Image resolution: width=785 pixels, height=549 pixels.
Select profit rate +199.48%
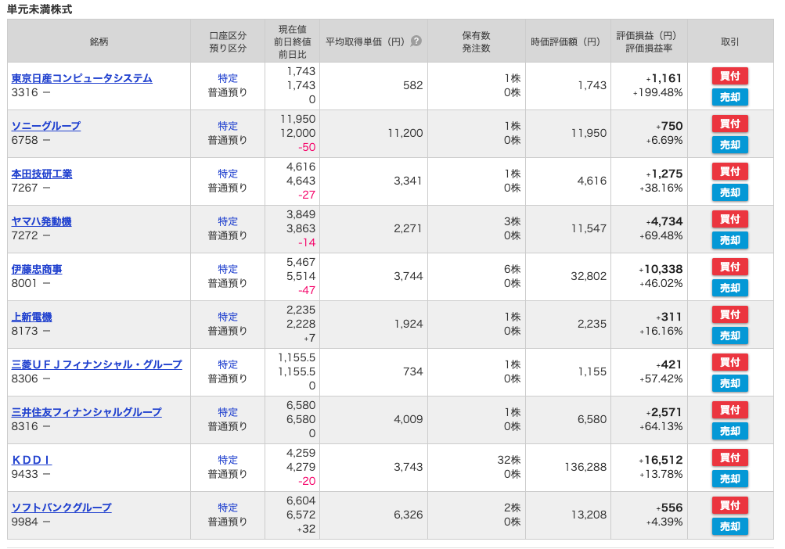[x=658, y=92]
